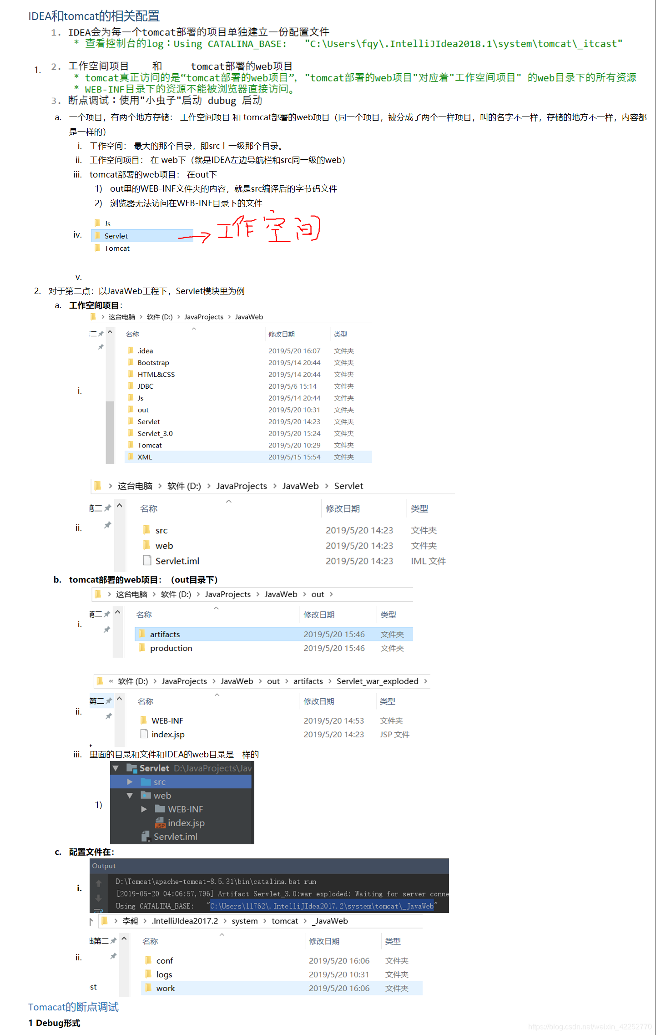Click Tomcat in the three-folder list

tap(117, 249)
